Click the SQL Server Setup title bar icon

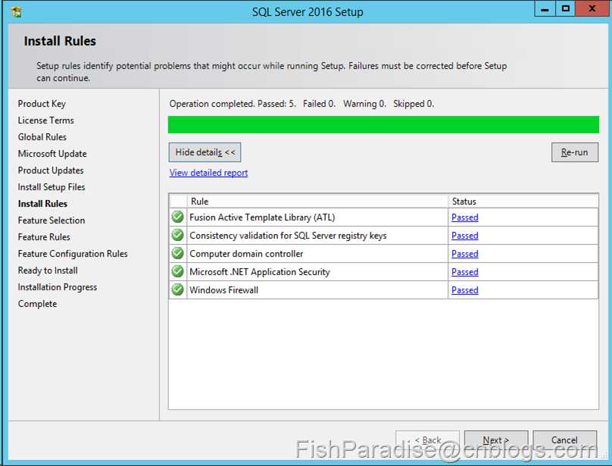(17, 11)
